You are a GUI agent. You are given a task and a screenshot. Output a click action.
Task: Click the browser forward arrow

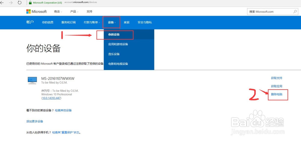11,3
